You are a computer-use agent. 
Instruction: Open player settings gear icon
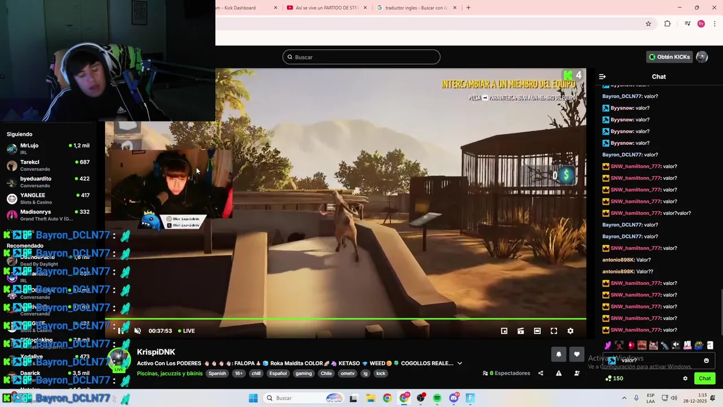(x=570, y=331)
